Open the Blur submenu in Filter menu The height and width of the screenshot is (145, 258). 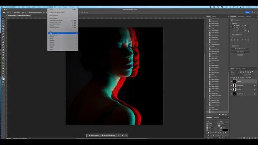click(x=63, y=33)
